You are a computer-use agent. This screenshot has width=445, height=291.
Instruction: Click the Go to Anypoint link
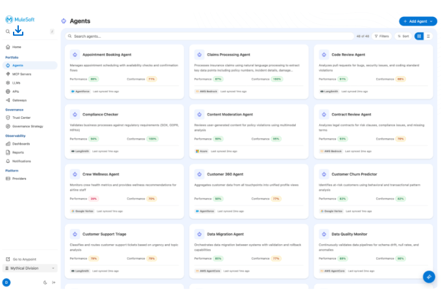[24, 259]
